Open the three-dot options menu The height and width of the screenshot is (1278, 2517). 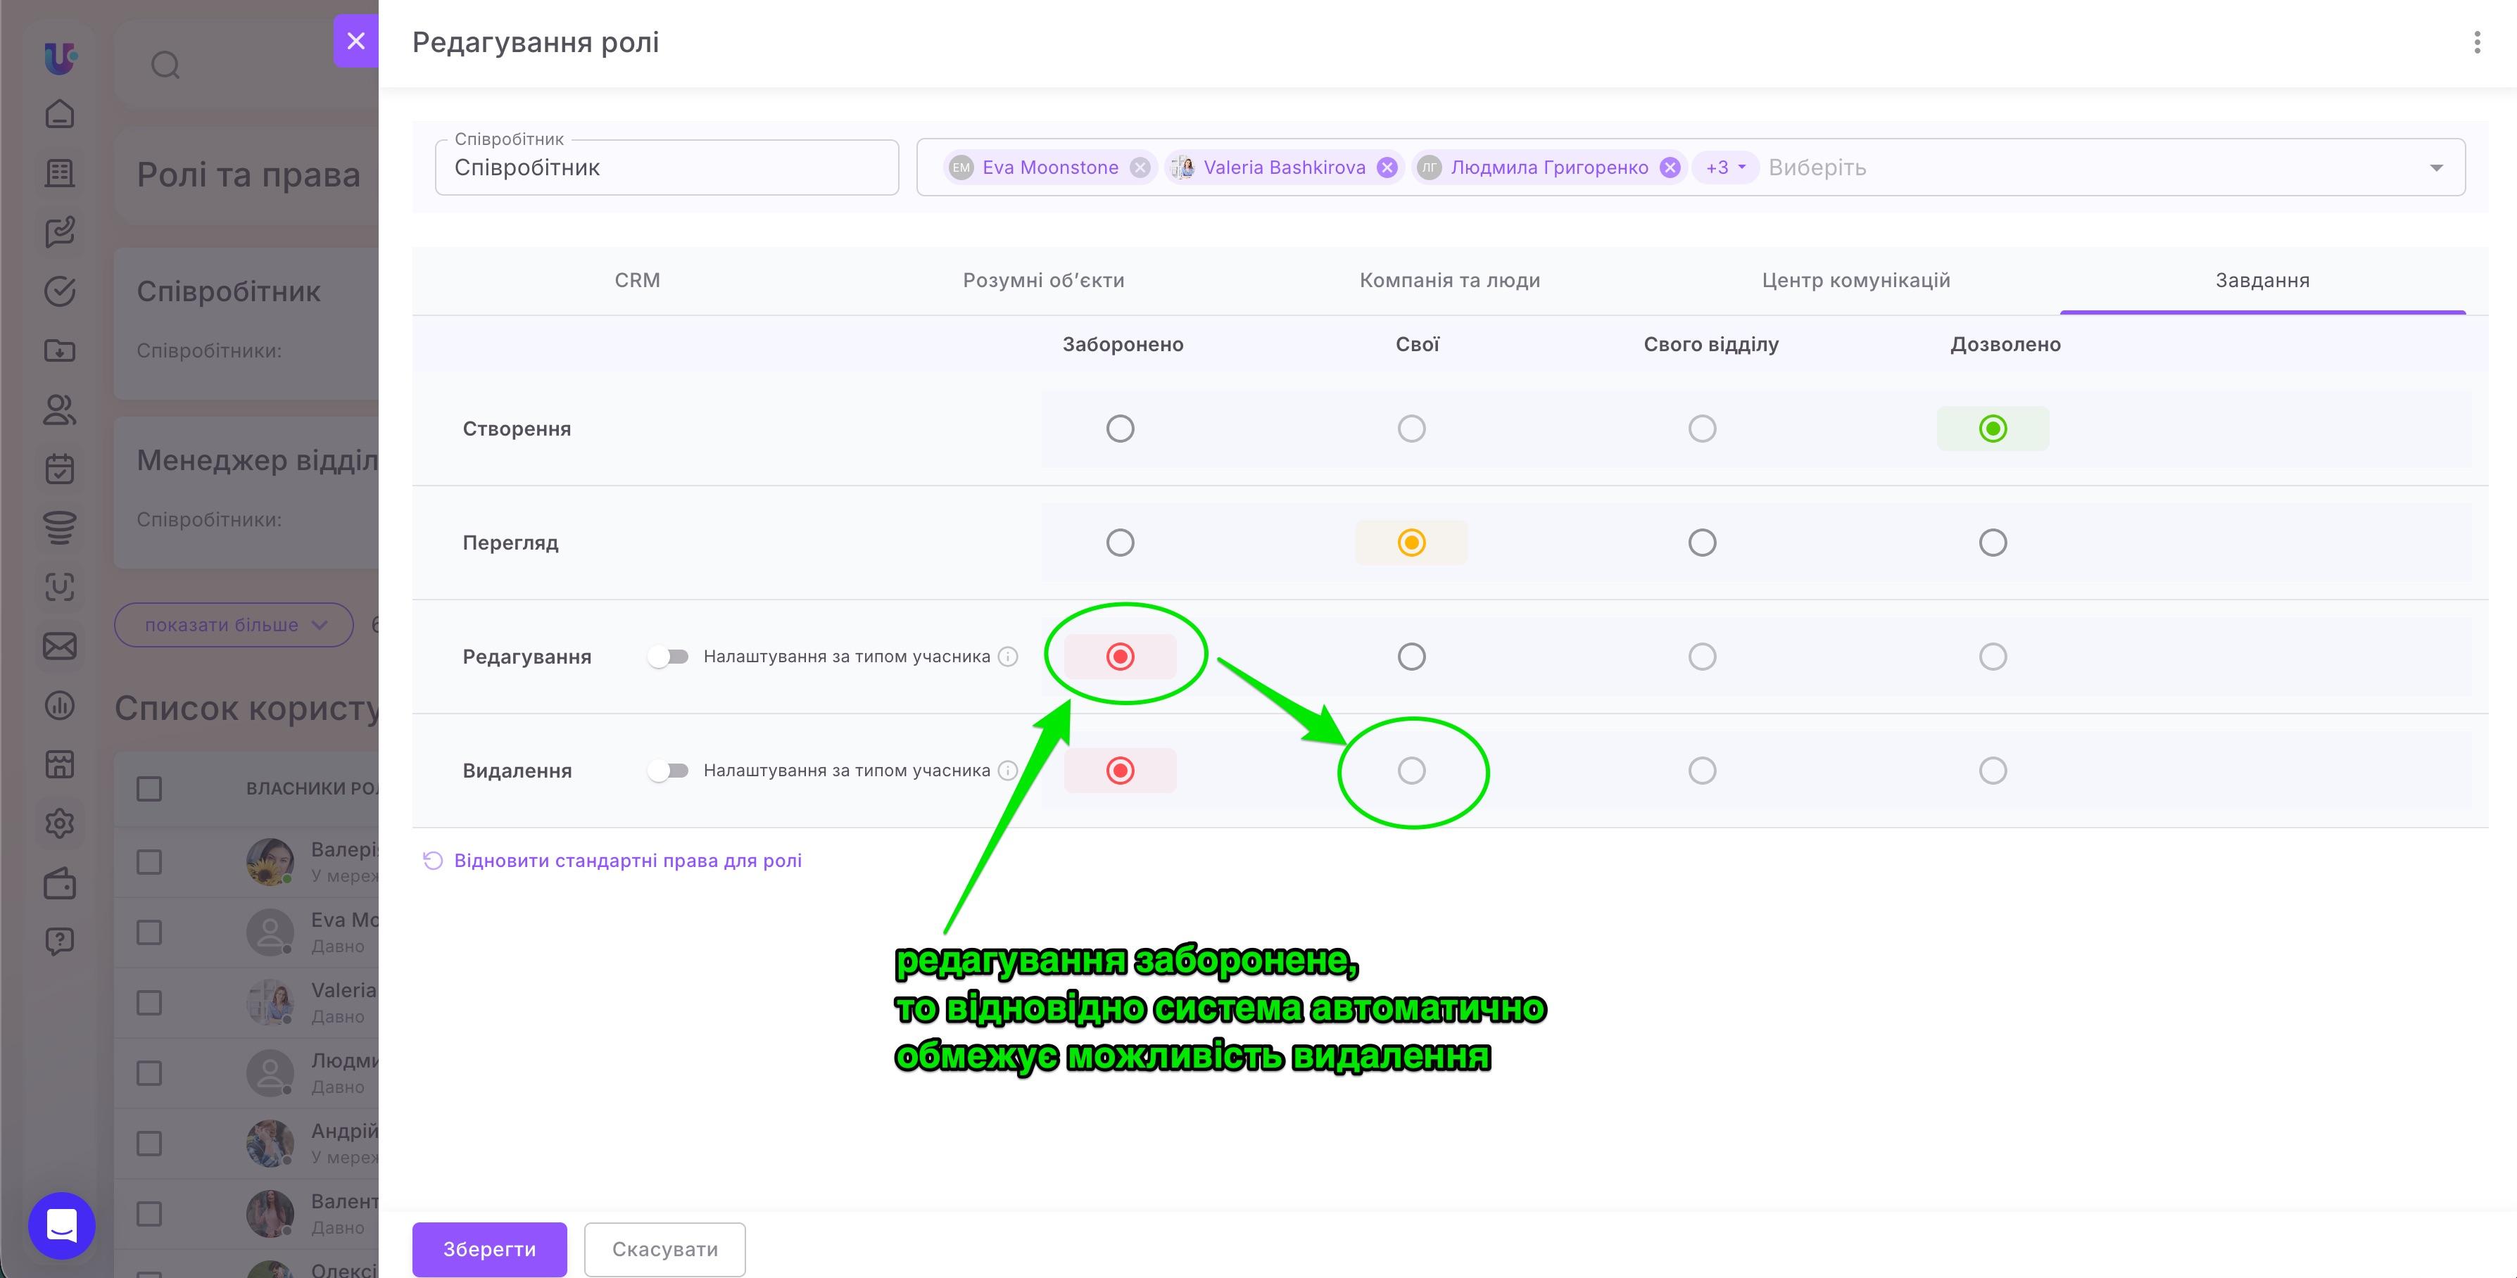[x=2476, y=42]
